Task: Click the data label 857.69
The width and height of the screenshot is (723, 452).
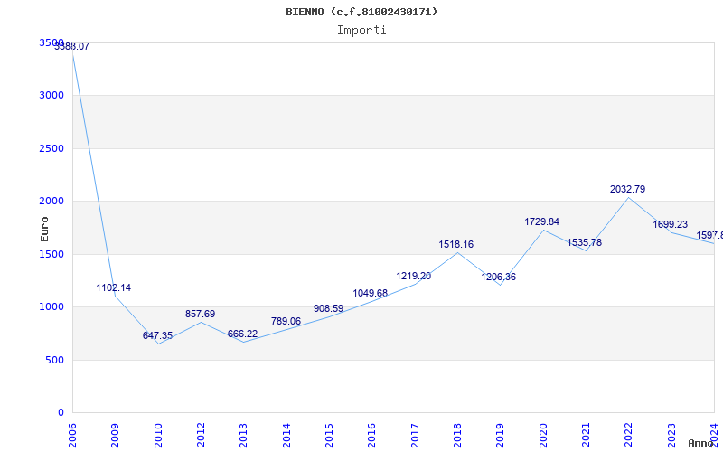Action: 200,314
